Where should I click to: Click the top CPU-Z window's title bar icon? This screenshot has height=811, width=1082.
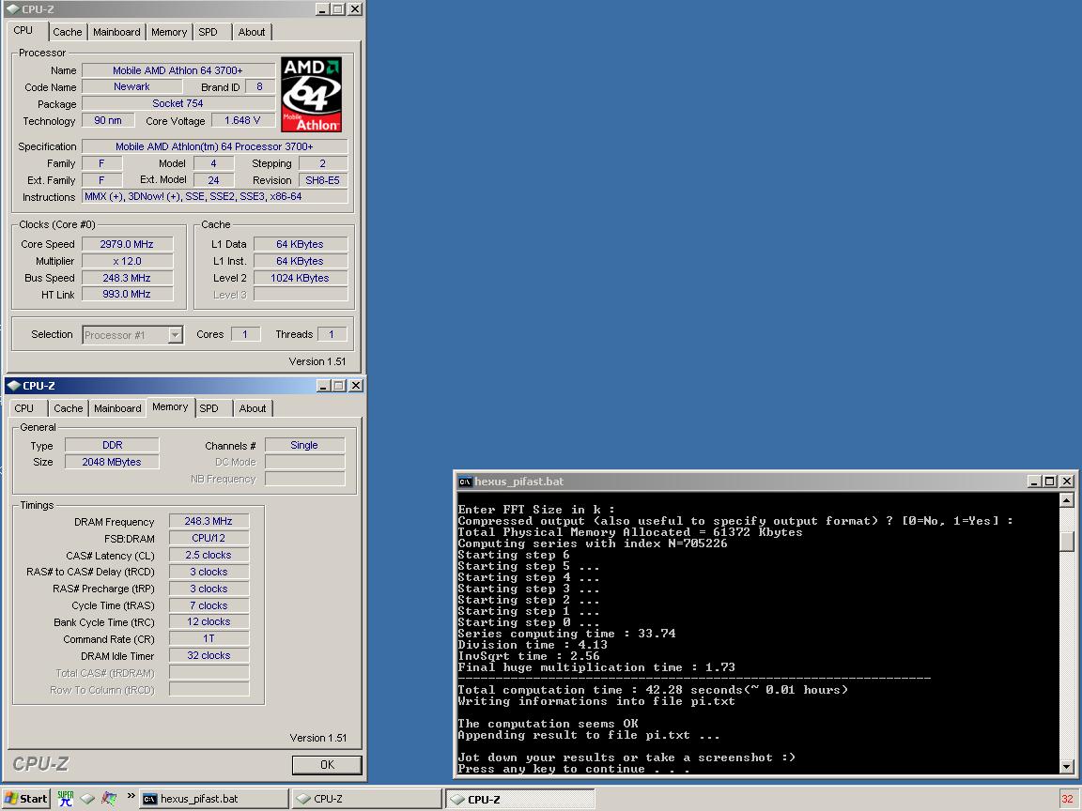tap(12, 9)
